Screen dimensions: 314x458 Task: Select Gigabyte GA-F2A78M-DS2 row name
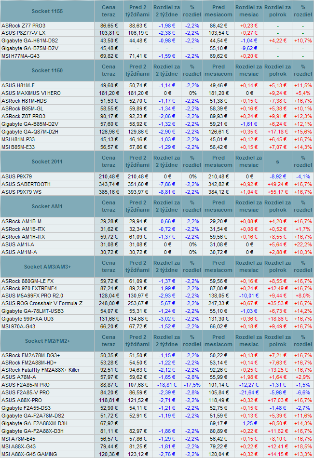click(x=33, y=416)
